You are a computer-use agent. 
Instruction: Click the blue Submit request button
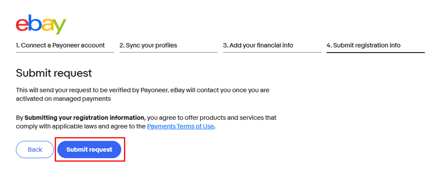[89, 150]
